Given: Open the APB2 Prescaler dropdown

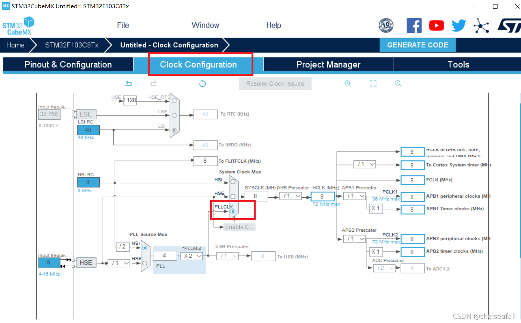Looking at the screenshot, I should (354, 239).
